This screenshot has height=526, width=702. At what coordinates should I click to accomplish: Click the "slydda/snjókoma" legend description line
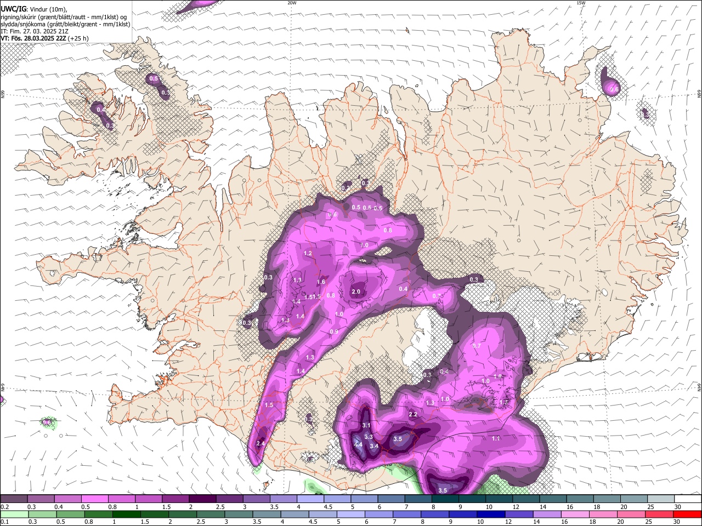pyautogui.click(x=65, y=24)
